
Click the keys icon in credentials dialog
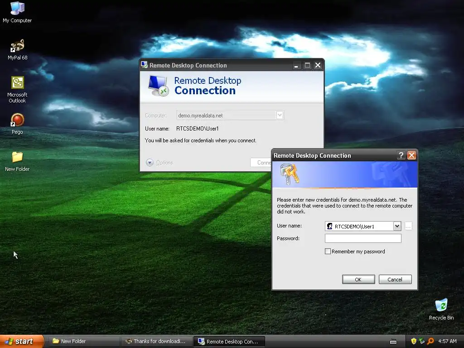pos(290,174)
